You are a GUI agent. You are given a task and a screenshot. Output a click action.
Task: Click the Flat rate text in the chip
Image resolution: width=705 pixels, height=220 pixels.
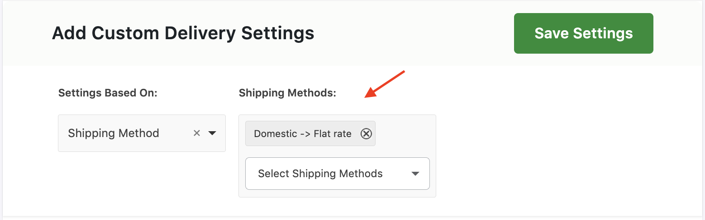332,134
